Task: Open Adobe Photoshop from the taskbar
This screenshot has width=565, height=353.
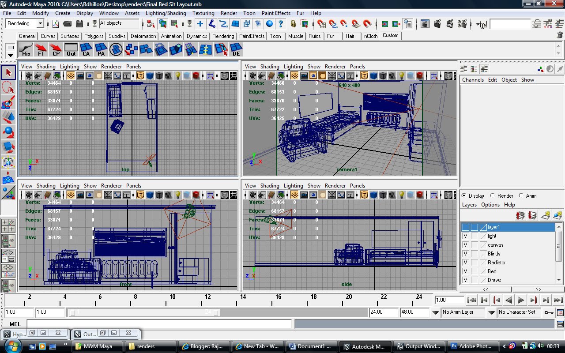Action: (472, 346)
